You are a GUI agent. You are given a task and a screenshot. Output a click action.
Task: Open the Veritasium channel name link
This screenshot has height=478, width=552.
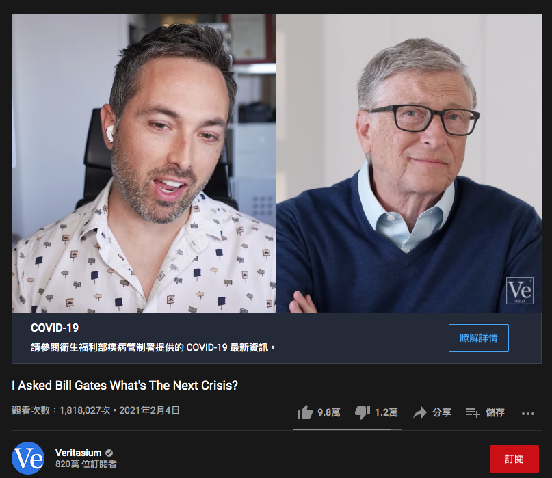78,453
